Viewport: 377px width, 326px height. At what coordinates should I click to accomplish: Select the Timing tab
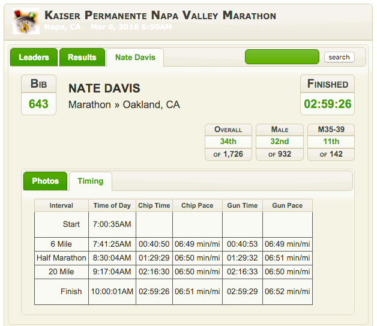[91, 181]
